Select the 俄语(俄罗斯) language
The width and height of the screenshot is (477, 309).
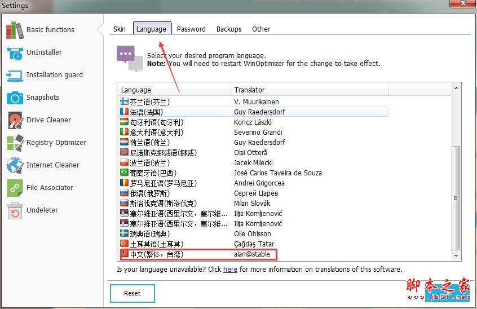pos(149,193)
